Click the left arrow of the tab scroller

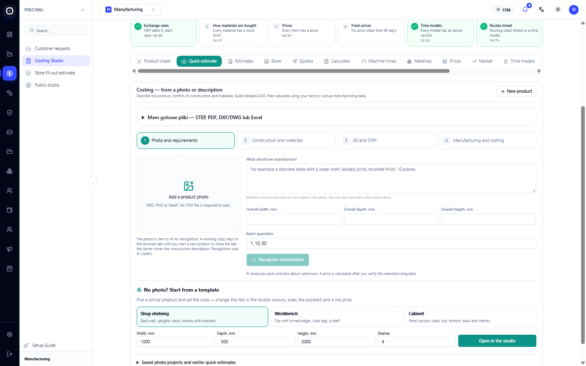click(x=134, y=71)
